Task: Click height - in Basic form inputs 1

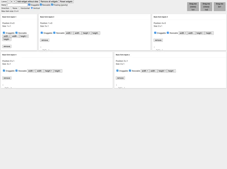Action: [7, 39]
